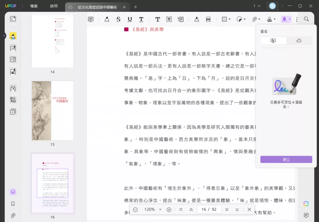This screenshot has height=222, width=319.
Task: Open the Reader mode in left sidebar
Action: [x=13, y=19]
